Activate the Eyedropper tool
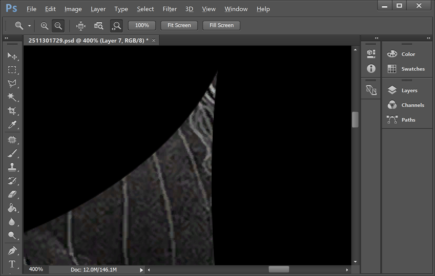 [x=12, y=124]
